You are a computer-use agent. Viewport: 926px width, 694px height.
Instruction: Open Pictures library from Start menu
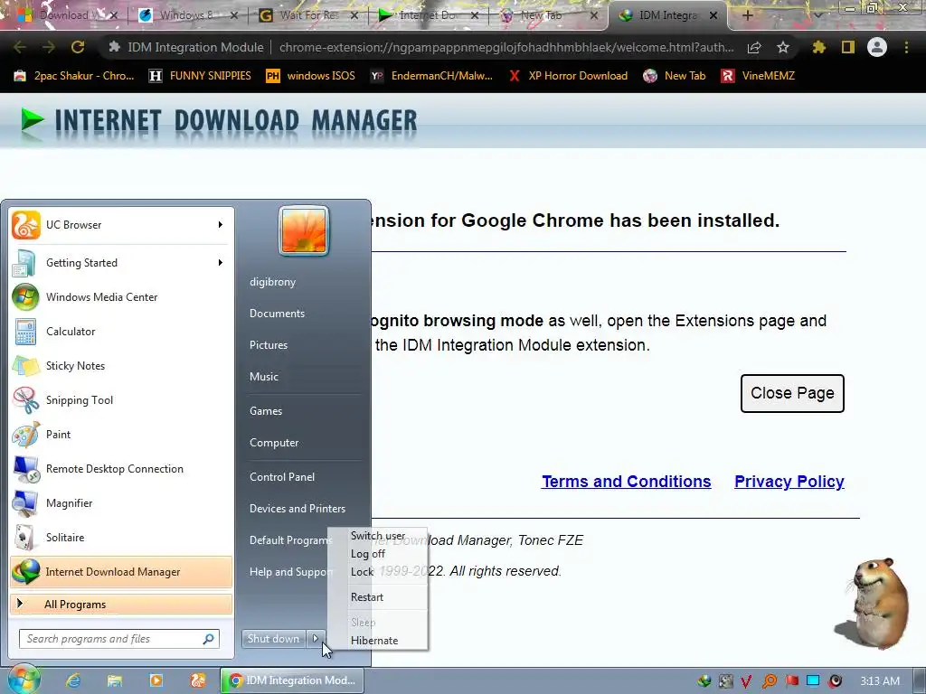click(268, 344)
